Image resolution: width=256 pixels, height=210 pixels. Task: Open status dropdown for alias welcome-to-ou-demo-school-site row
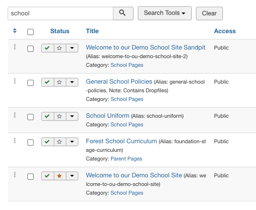(72, 176)
